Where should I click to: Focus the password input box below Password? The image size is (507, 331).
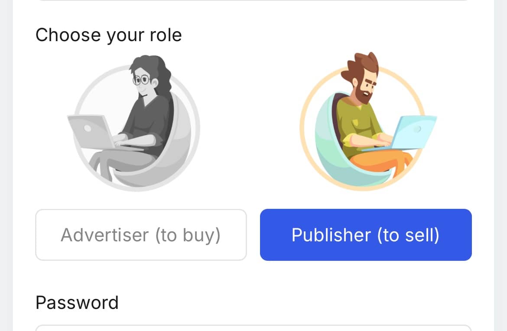[253, 328]
